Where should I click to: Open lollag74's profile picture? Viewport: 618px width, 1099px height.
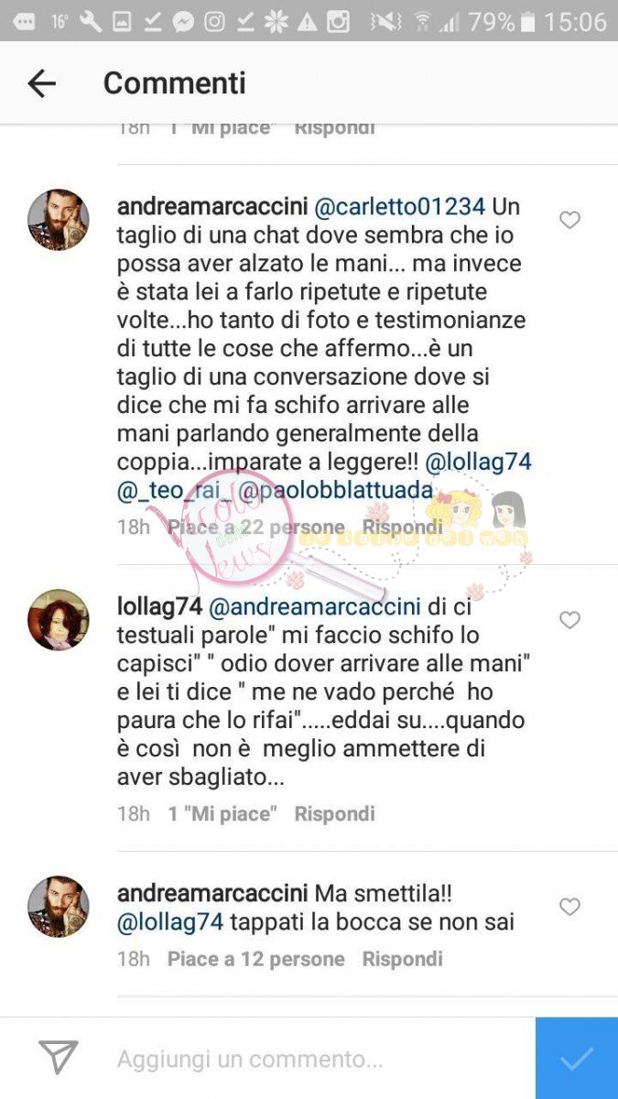click(x=59, y=620)
